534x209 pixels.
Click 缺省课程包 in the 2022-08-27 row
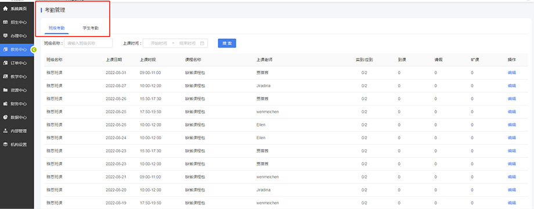point(195,86)
